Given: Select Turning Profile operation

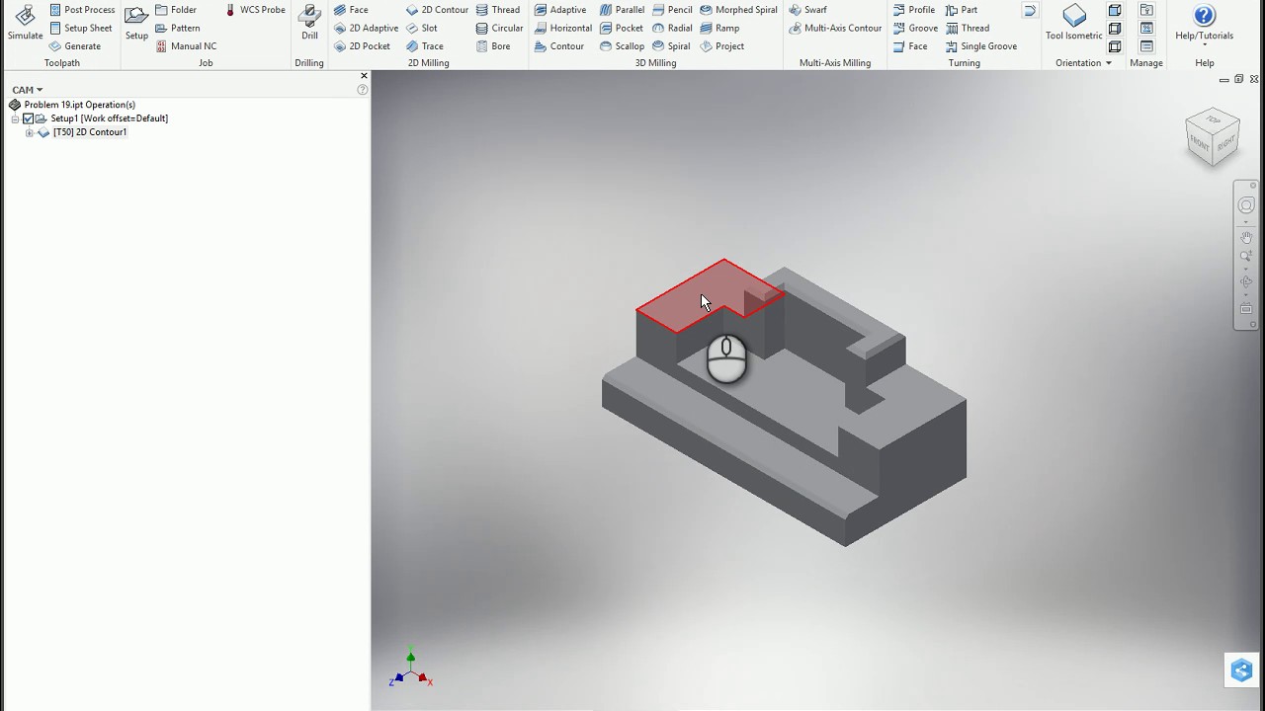Looking at the screenshot, I should (x=914, y=10).
